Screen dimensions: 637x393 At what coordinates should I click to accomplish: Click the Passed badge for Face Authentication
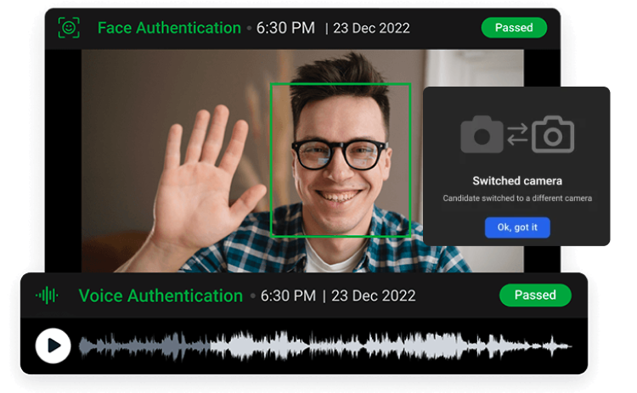click(514, 28)
